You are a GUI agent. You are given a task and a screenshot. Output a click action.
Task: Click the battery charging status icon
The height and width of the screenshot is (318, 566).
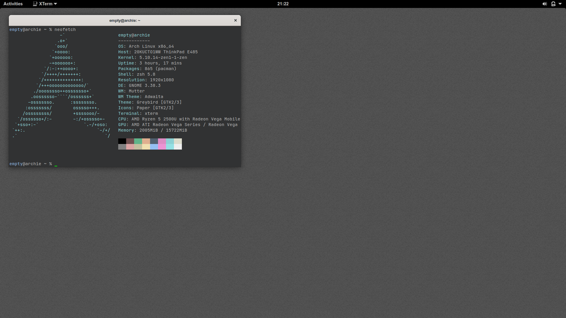point(553,4)
